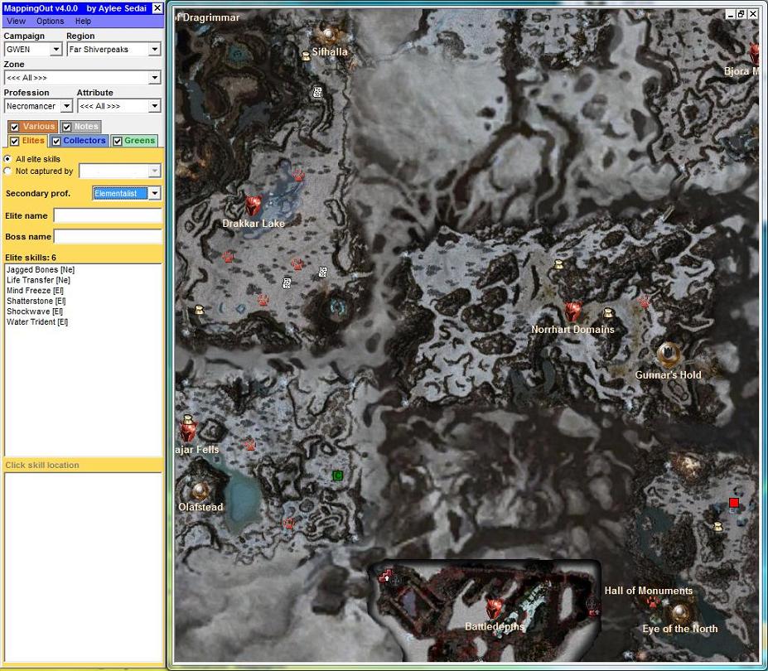Screen dimensions: 768x671
Task: Click the paw icon on the Drakkar Lake ice
Action: coord(299,176)
